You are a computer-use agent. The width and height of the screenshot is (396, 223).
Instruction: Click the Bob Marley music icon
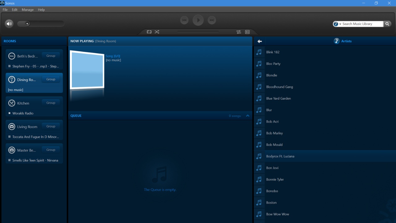[259, 133]
